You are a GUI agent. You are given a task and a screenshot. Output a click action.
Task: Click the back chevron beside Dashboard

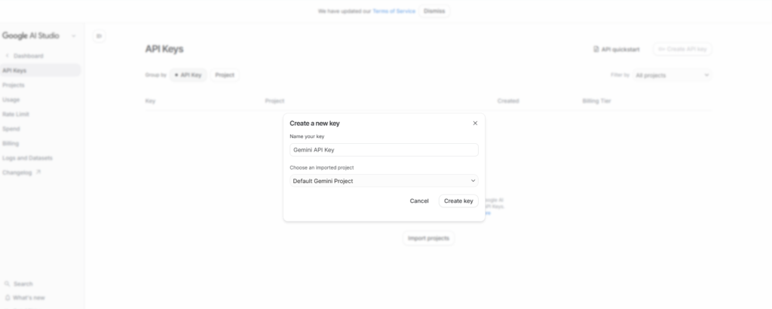[x=7, y=56]
